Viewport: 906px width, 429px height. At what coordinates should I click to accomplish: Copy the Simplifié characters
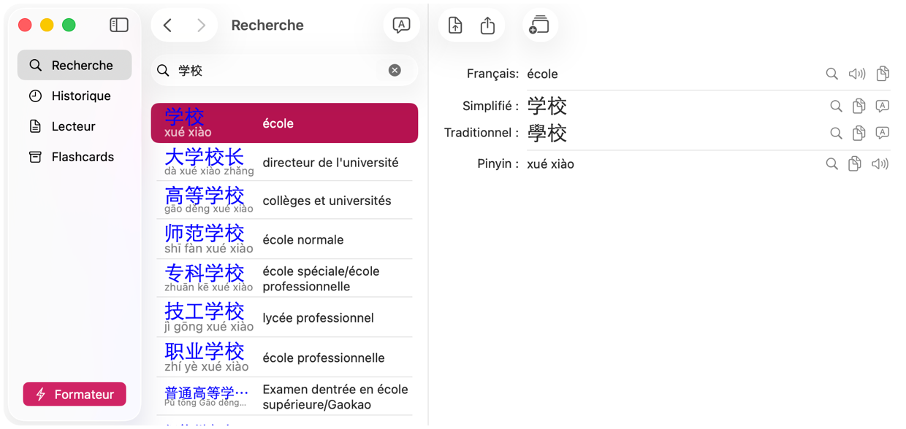click(x=859, y=107)
